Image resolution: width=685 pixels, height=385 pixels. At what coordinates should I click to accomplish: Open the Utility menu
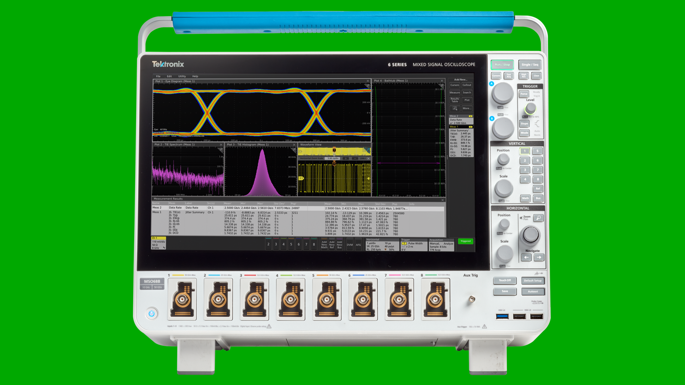(x=182, y=76)
